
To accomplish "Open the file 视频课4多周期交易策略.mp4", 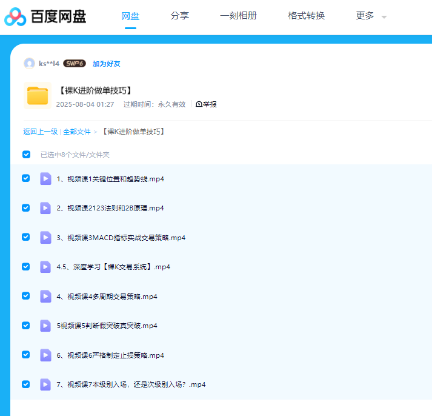I will pos(107,297).
